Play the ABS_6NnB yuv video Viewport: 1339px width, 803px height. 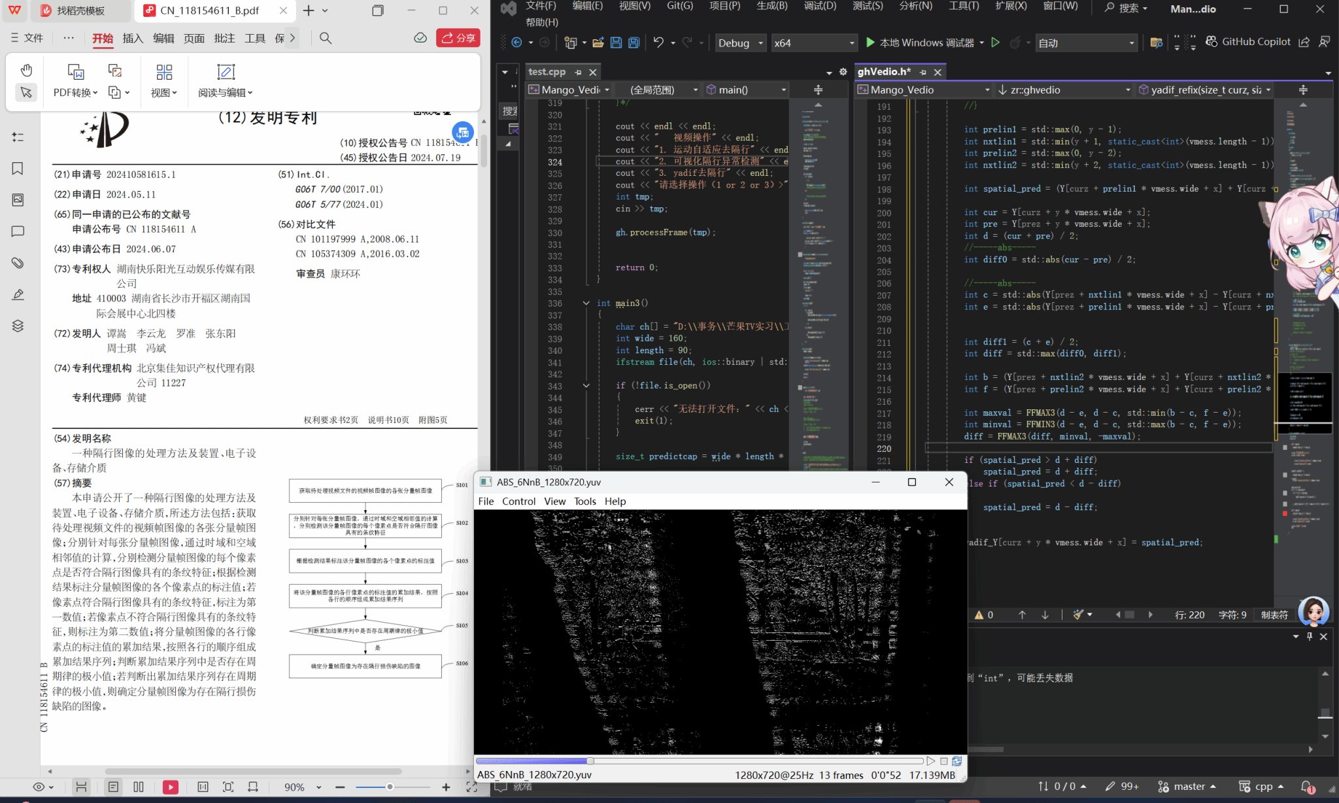pyautogui.click(x=930, y=761)
